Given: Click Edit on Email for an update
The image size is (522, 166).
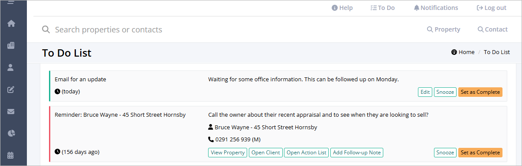Looking at the screenshot, I should 425,92.
